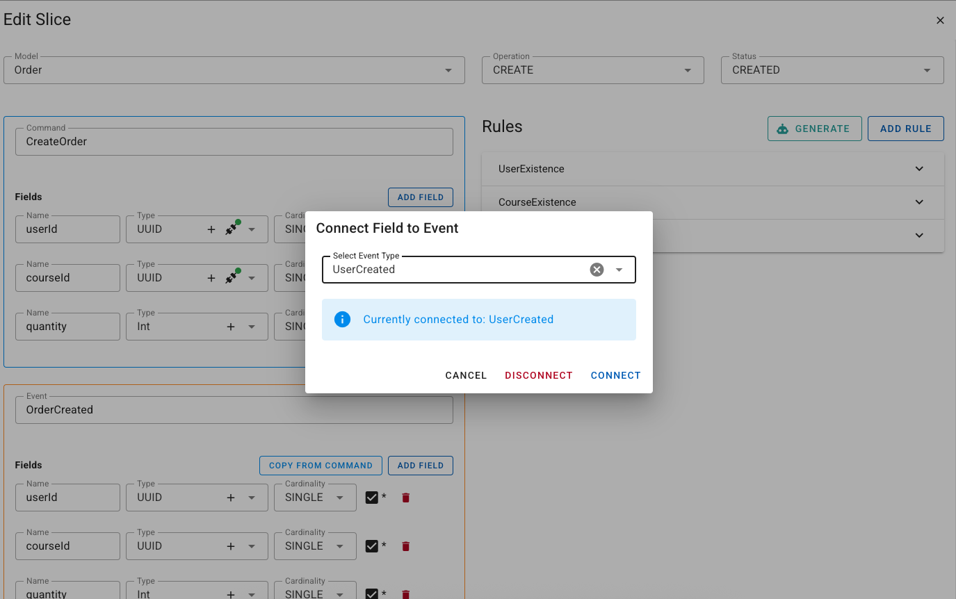956x599 pixels.
Task: Click the plus icon next to quantity's Int type
Action: coord(230,325)
